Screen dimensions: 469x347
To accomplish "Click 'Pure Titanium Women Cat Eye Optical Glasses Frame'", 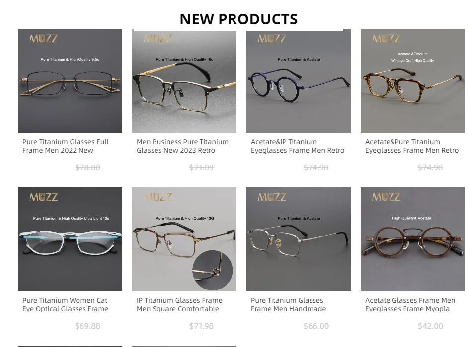I will click(65, 305).
